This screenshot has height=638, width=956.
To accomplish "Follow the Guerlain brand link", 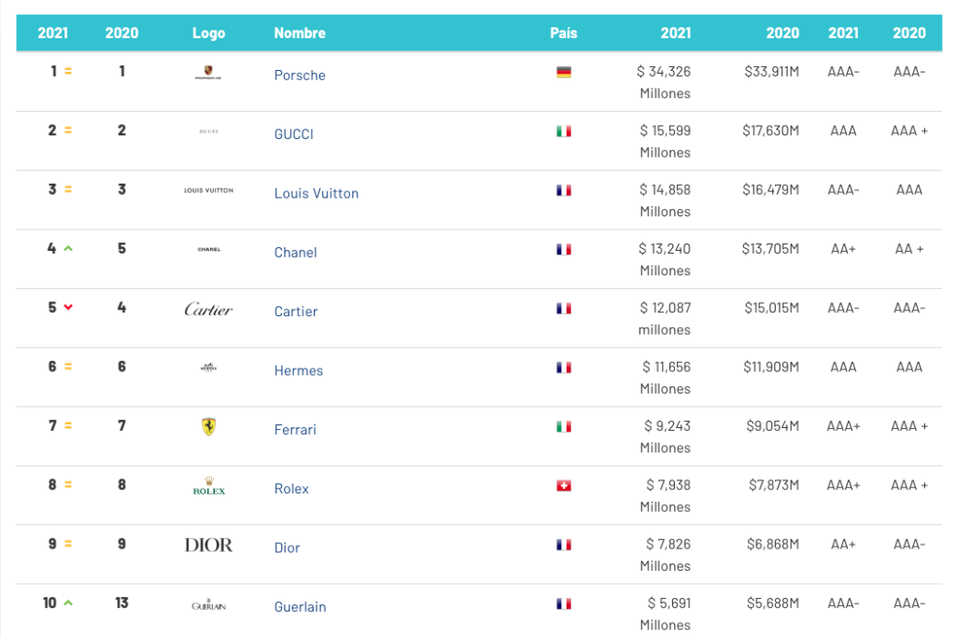I will [300, 607].
